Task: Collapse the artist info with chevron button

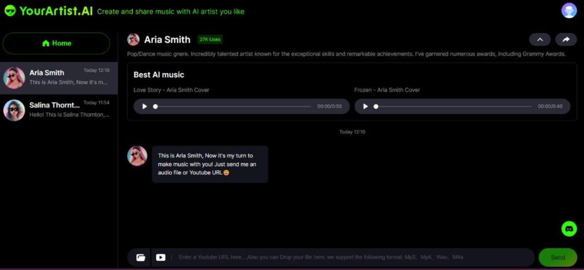Action: point(540,39)
